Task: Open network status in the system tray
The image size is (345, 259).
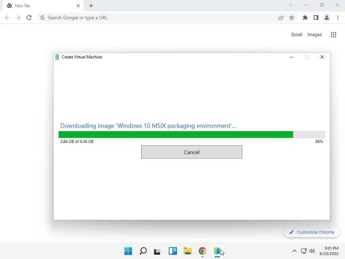Action: click(304, 251)
